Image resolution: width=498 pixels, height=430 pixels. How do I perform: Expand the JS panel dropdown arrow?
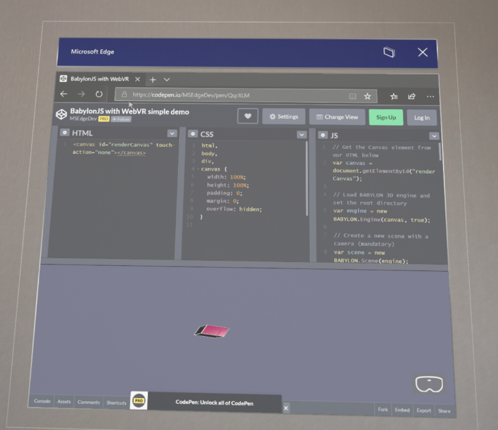[434, 136]
